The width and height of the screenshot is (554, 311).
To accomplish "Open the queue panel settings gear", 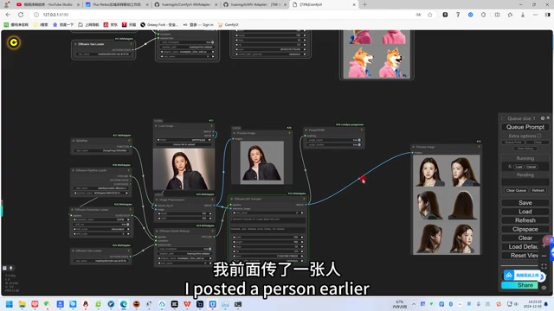I will pos(543,118).
